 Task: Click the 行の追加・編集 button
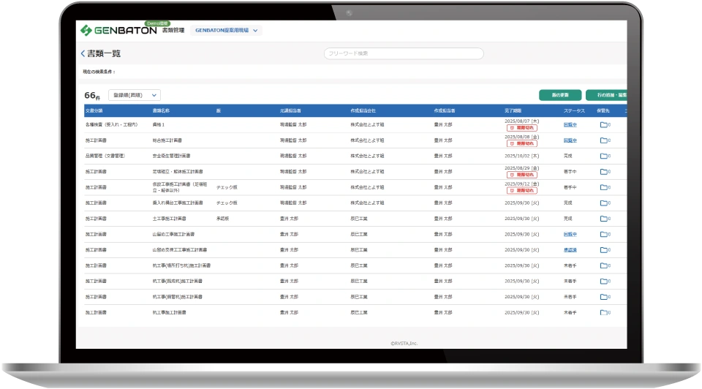[x=607, y=95]
